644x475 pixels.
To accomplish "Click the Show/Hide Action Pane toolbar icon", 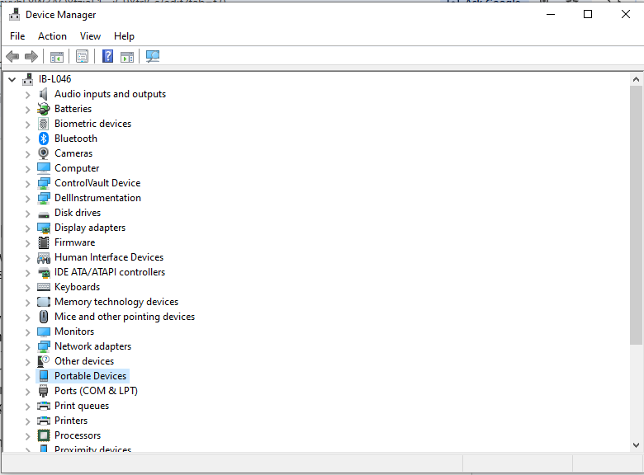I will click(x=127, y=57).
